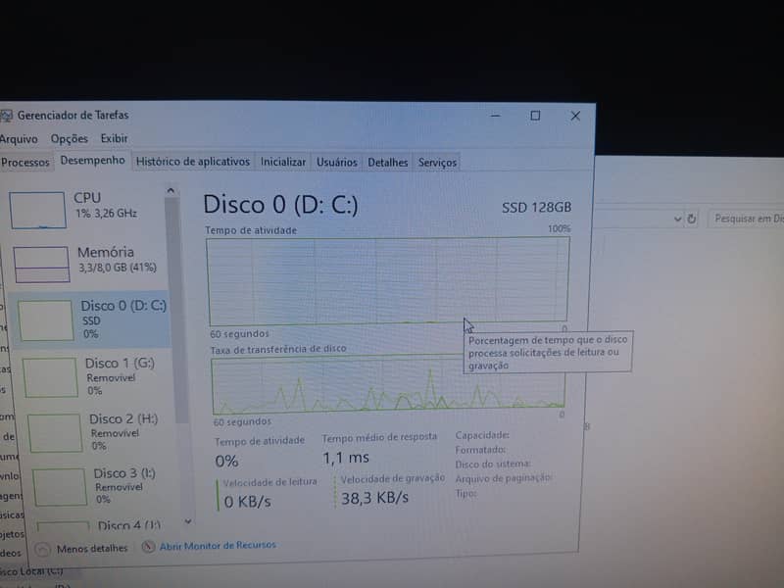
Task: Click the Disco 0 (D: C:) heading
Action: click(x=280, y=205)
